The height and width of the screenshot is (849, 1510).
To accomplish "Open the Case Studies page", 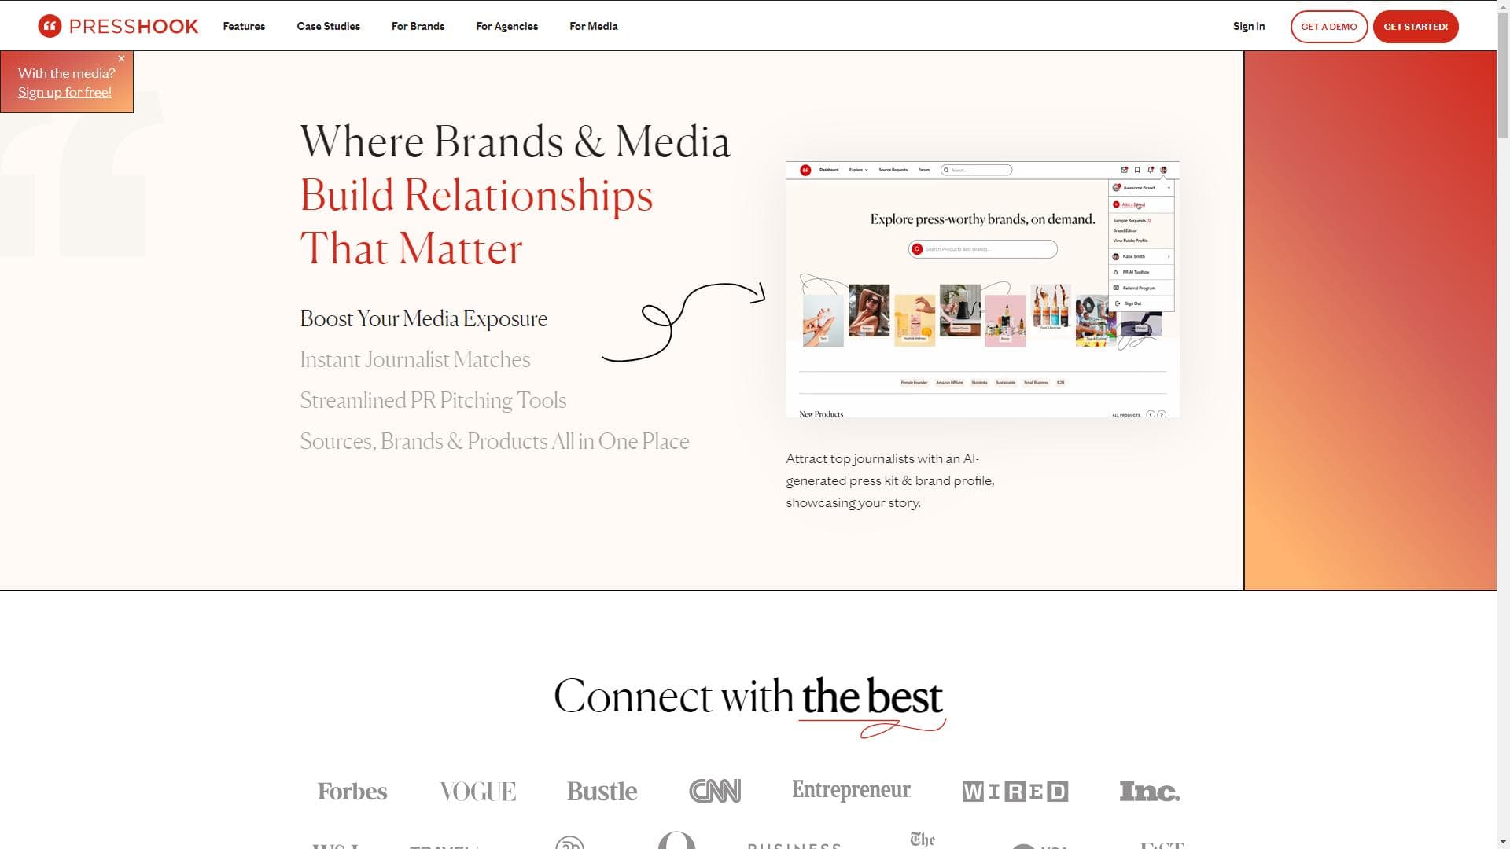I will point(328,26).
